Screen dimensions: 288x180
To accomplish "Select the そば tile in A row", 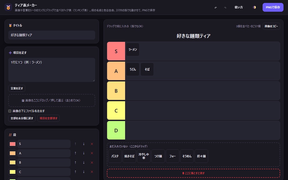I will (x=147, y=69).
